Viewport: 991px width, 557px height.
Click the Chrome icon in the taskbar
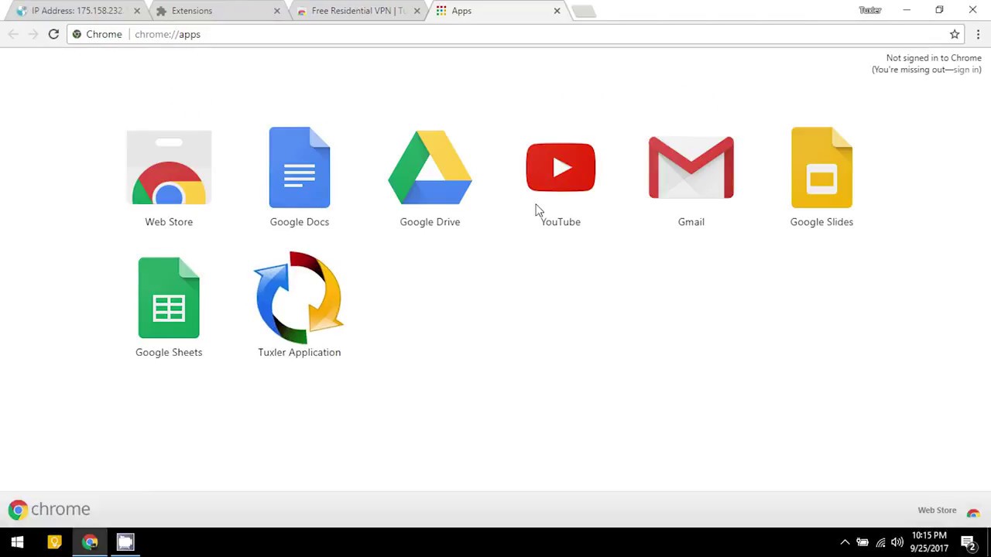90,542
